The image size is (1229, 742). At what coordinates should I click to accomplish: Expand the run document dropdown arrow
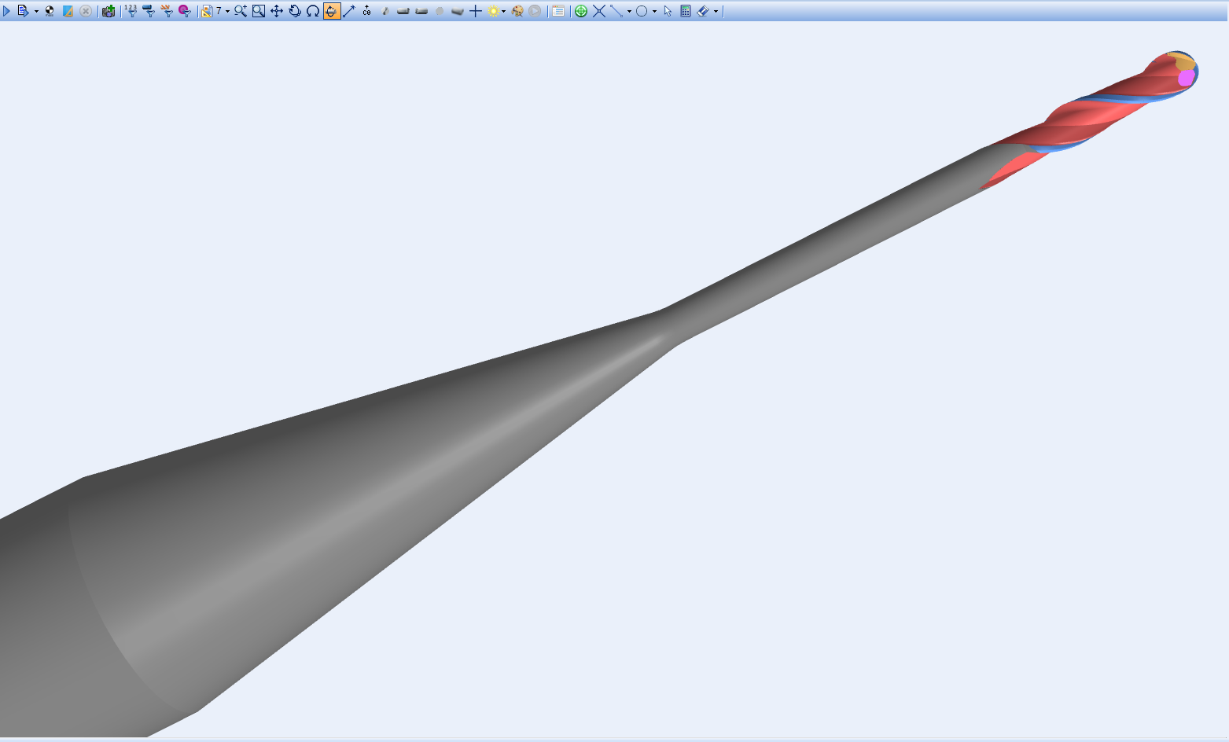tap(36, 12)
